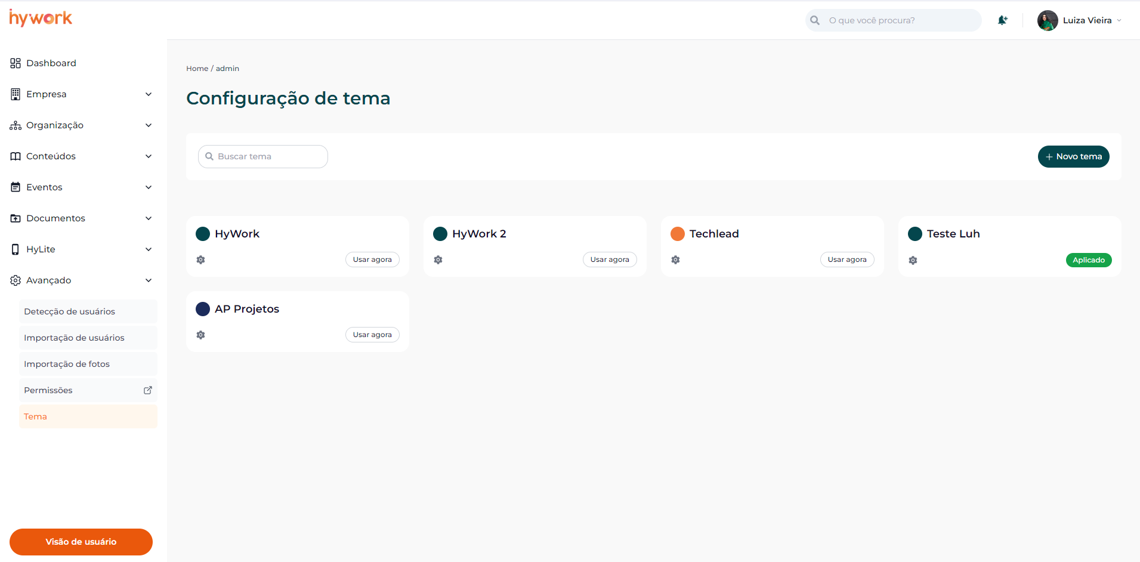
Task: Click the notifications bell icon
Action: [x=1002, y=20]
